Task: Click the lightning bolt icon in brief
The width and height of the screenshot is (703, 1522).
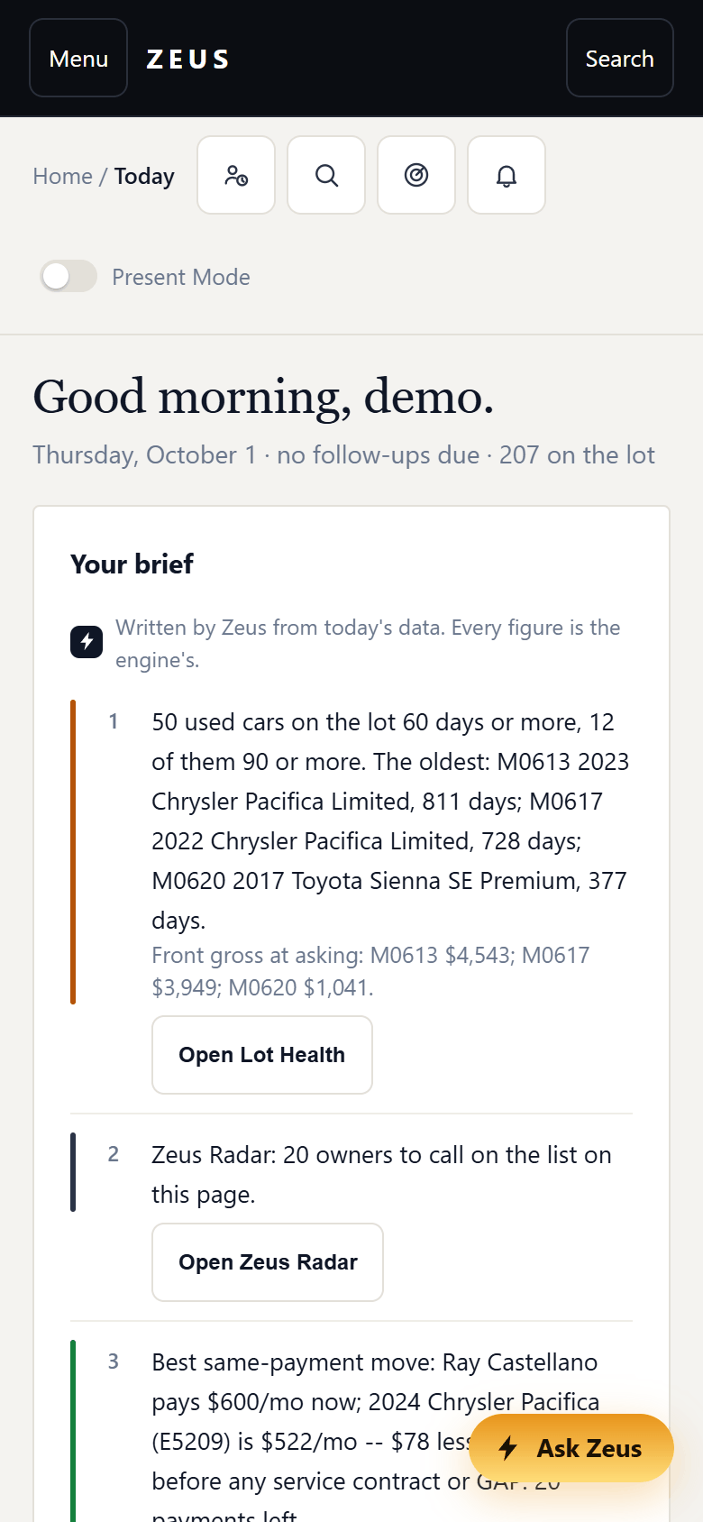Action: coord(87,642)
